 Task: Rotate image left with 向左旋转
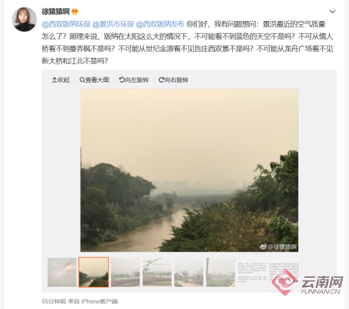click(134, 80)
